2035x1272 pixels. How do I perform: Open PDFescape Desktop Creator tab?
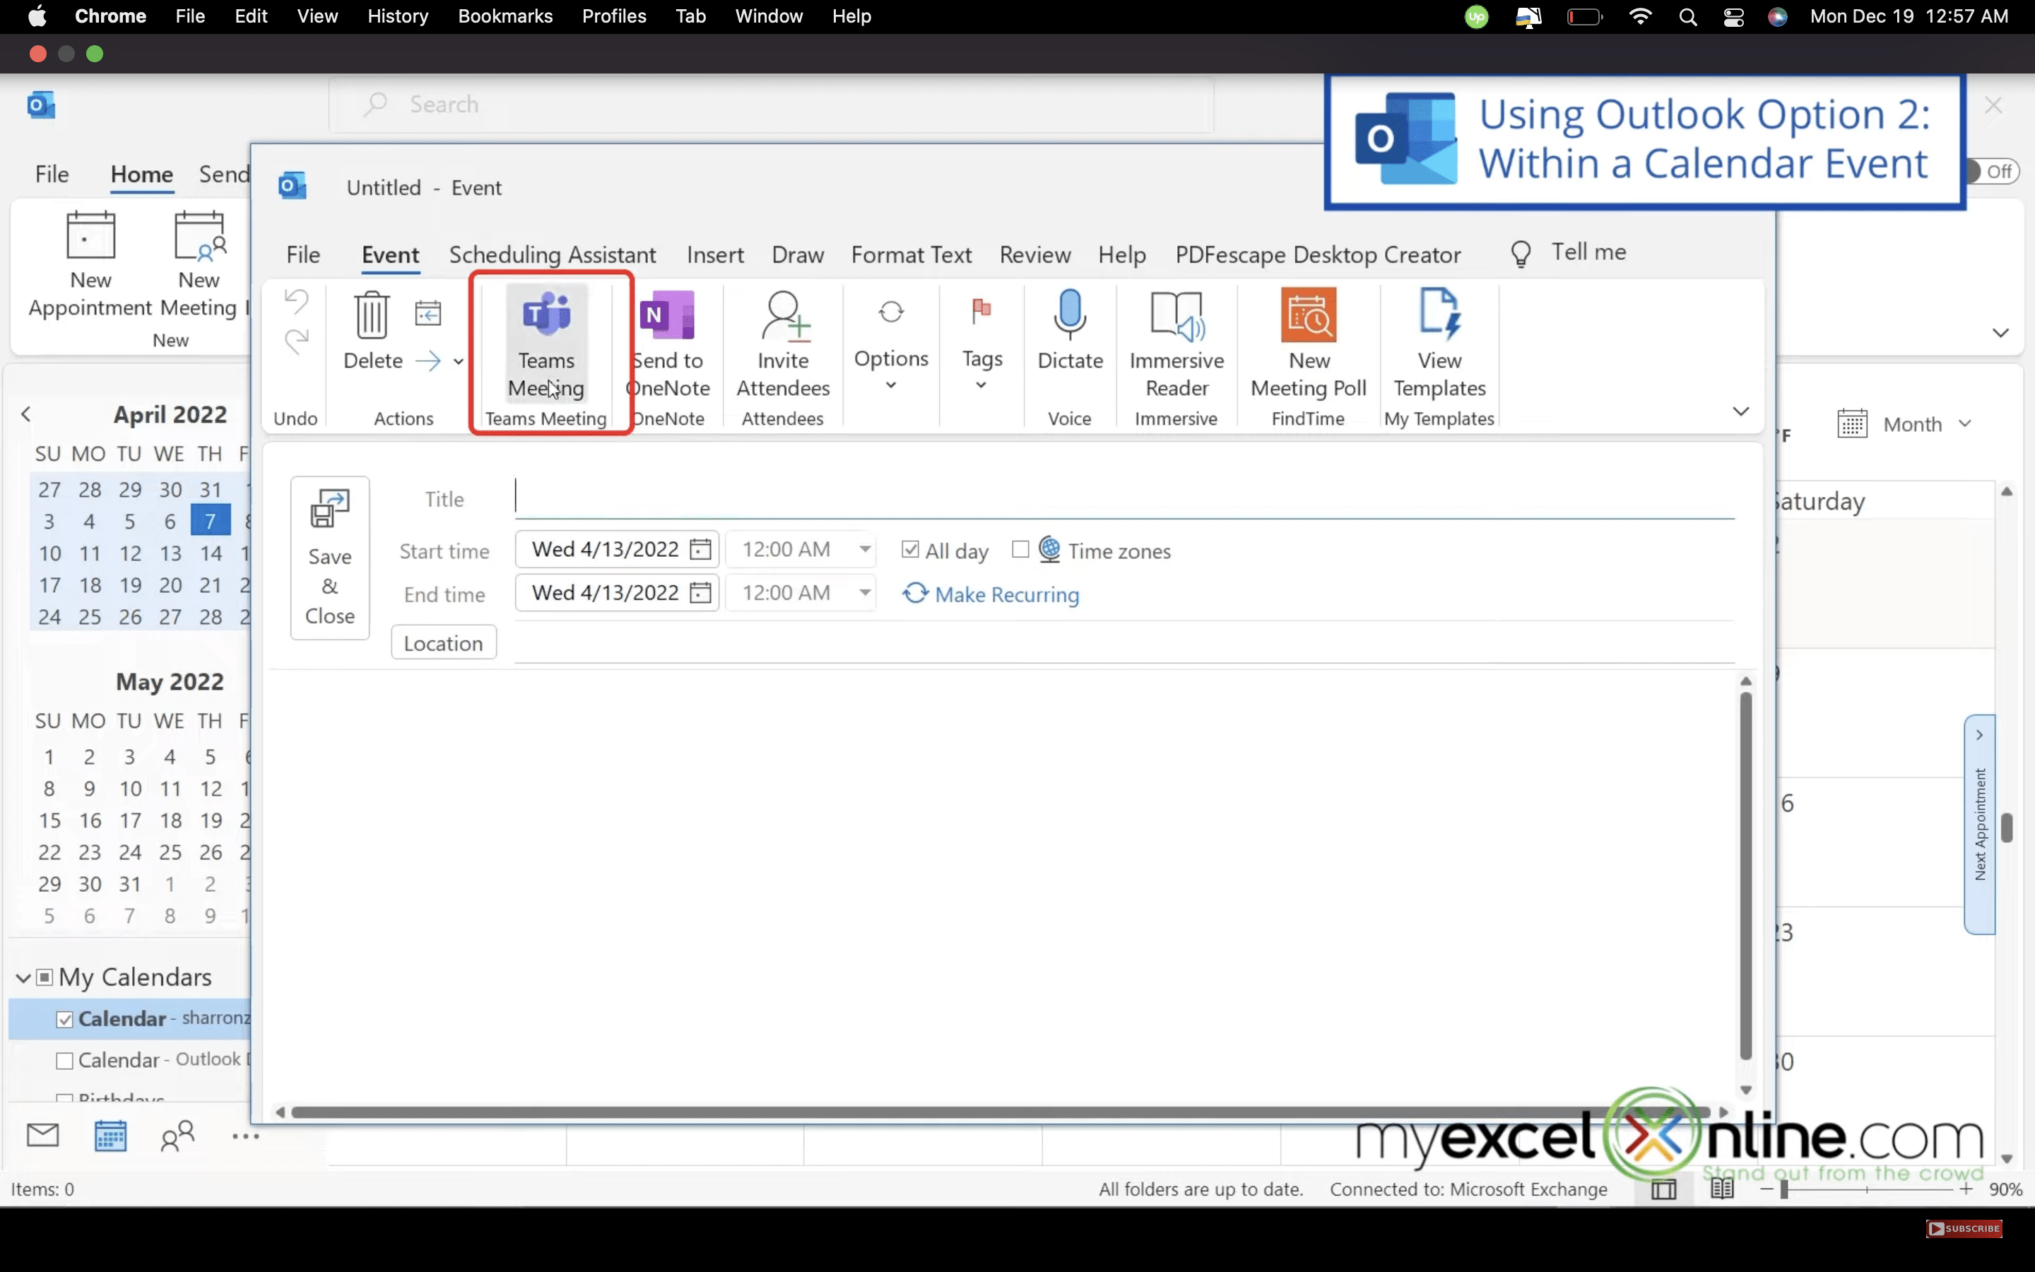tap(1318, 255)
